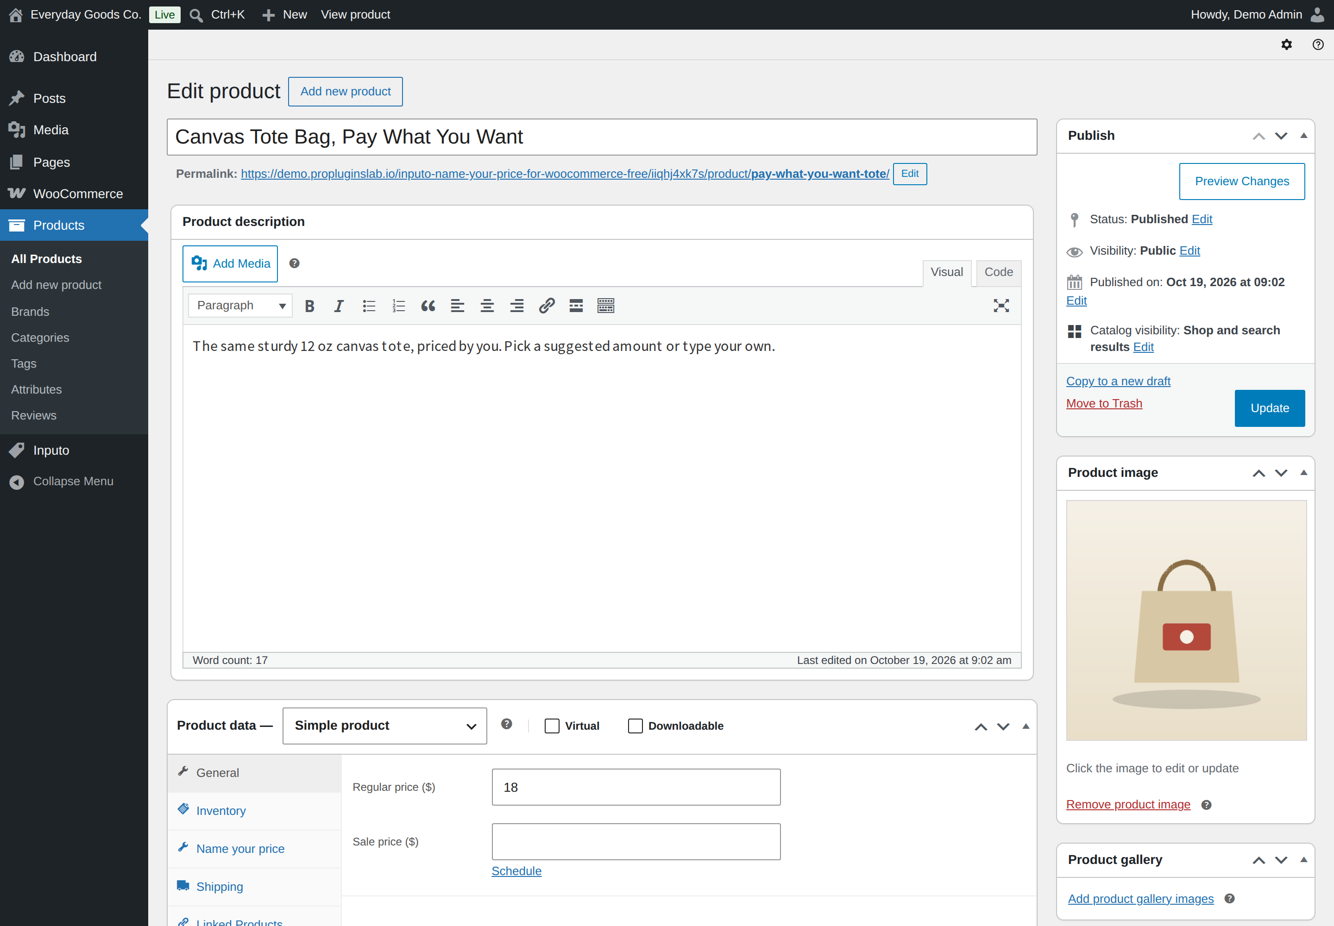Insert a bulleted list
Screen dimensions: 1334x926
pyautogui.click(x=369, y=306)
